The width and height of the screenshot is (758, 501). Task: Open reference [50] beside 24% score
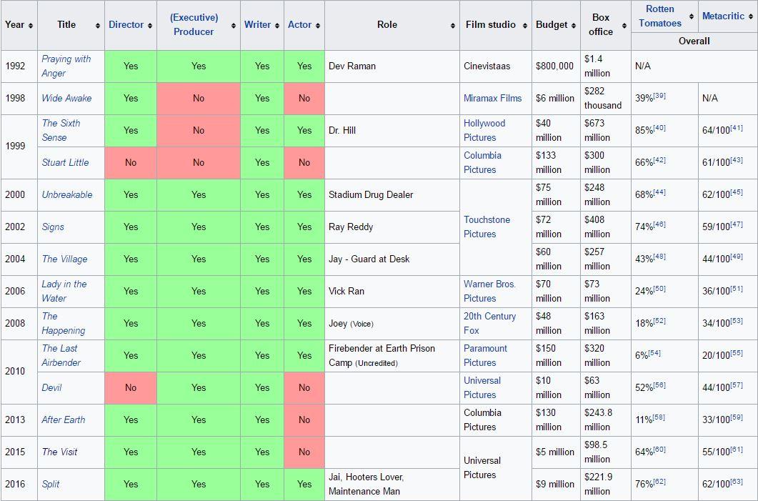coord(659,289)
